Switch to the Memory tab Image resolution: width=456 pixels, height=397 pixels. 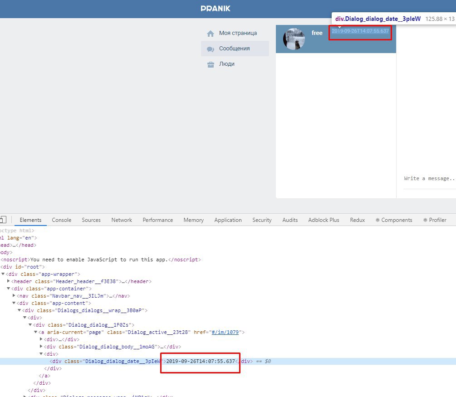click(193, 220)
